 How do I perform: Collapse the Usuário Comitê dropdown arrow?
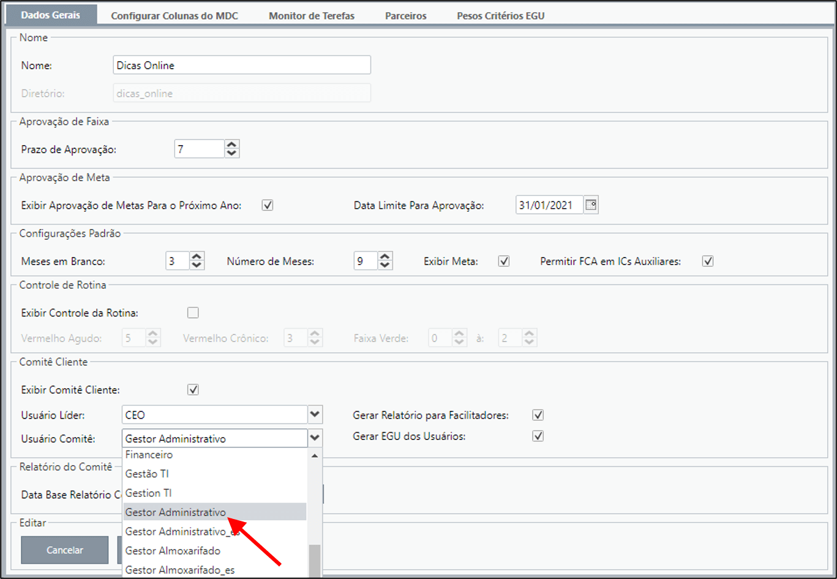[315, 438]
